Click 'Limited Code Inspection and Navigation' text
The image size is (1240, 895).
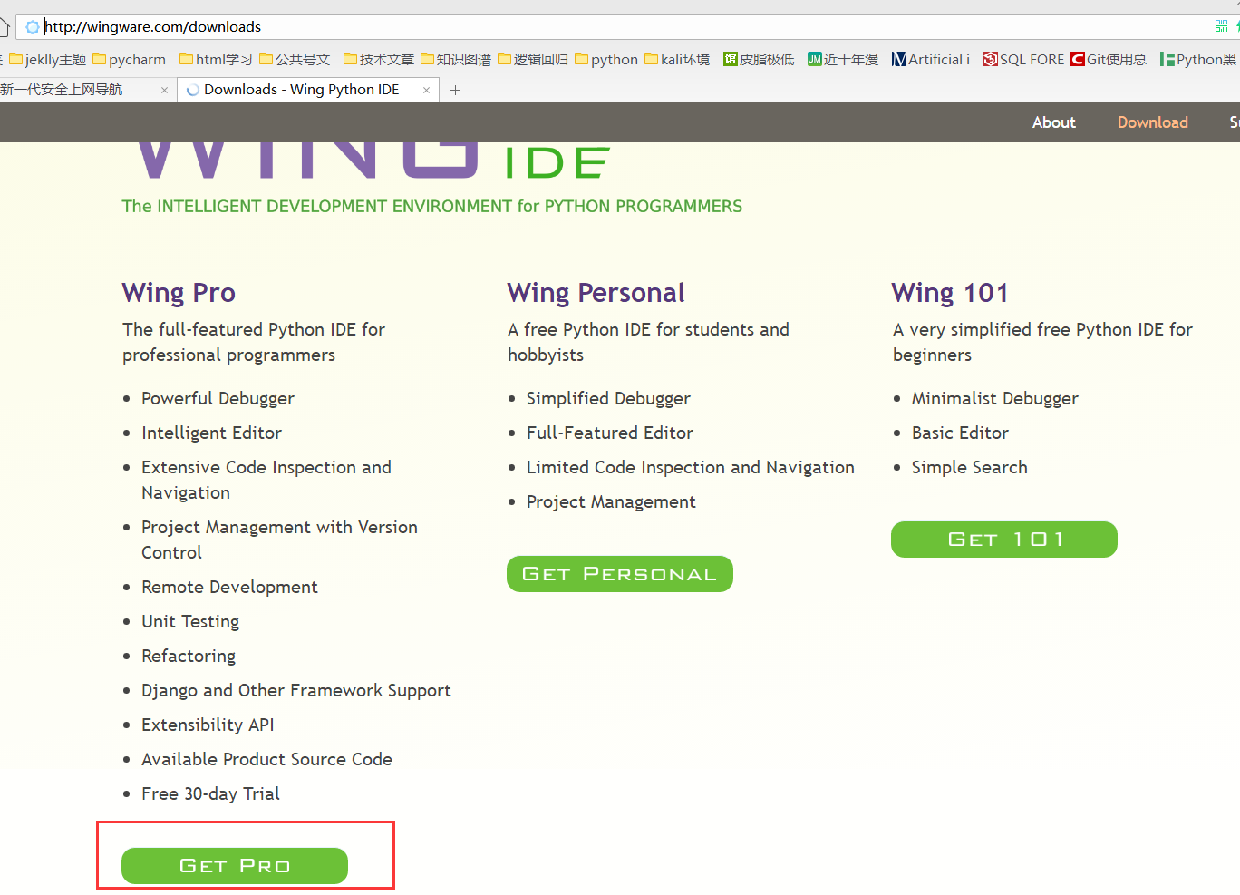pyautogui.click(x=691, y=467)
